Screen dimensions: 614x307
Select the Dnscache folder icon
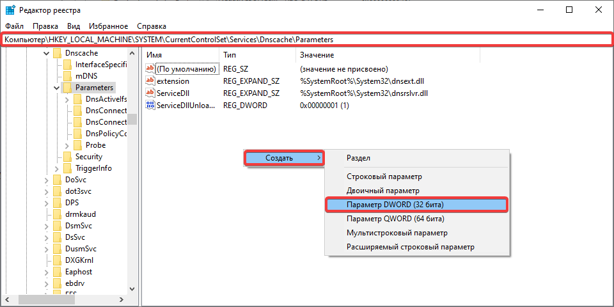click(58, 53)
